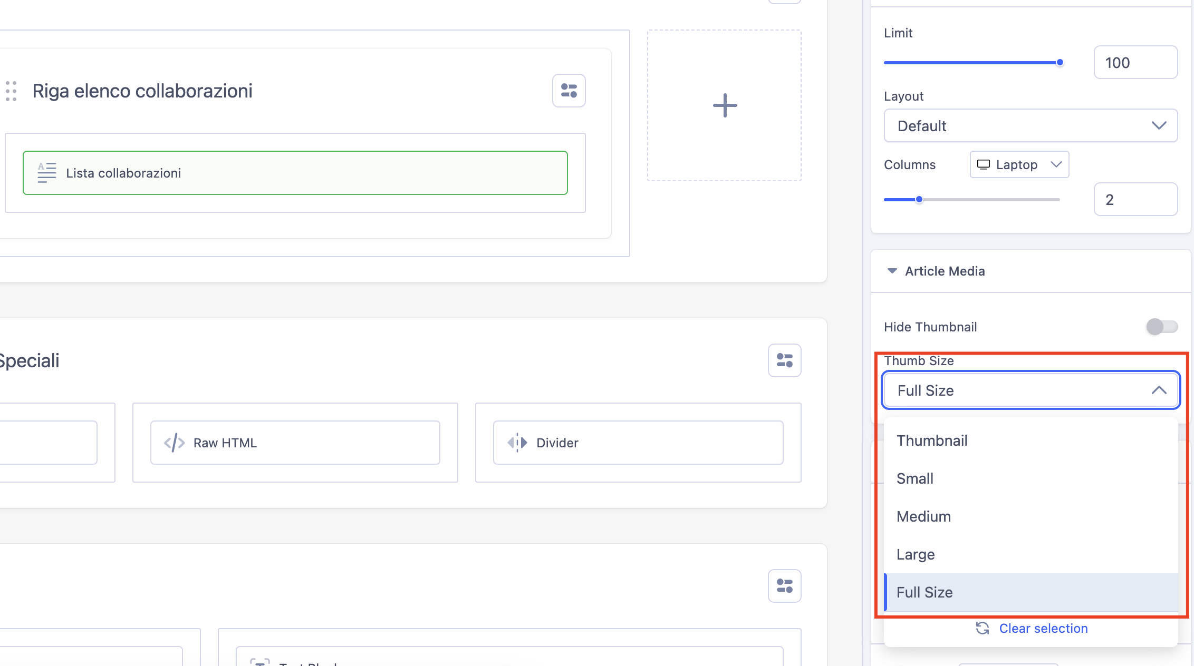The image size is (1194, 666).
Task: Toggle the Hide Thumbnail switch
Action: coord(1163,327)
